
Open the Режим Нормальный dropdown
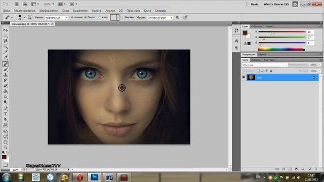[56, 18]
